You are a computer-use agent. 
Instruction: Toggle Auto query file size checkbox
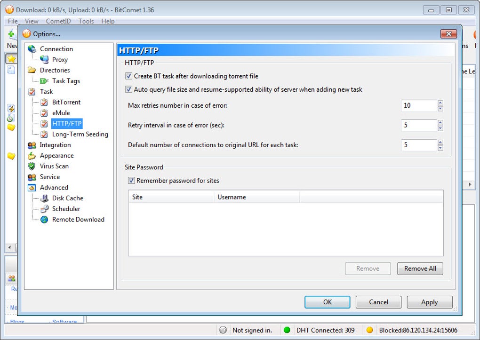click(128, 89)
